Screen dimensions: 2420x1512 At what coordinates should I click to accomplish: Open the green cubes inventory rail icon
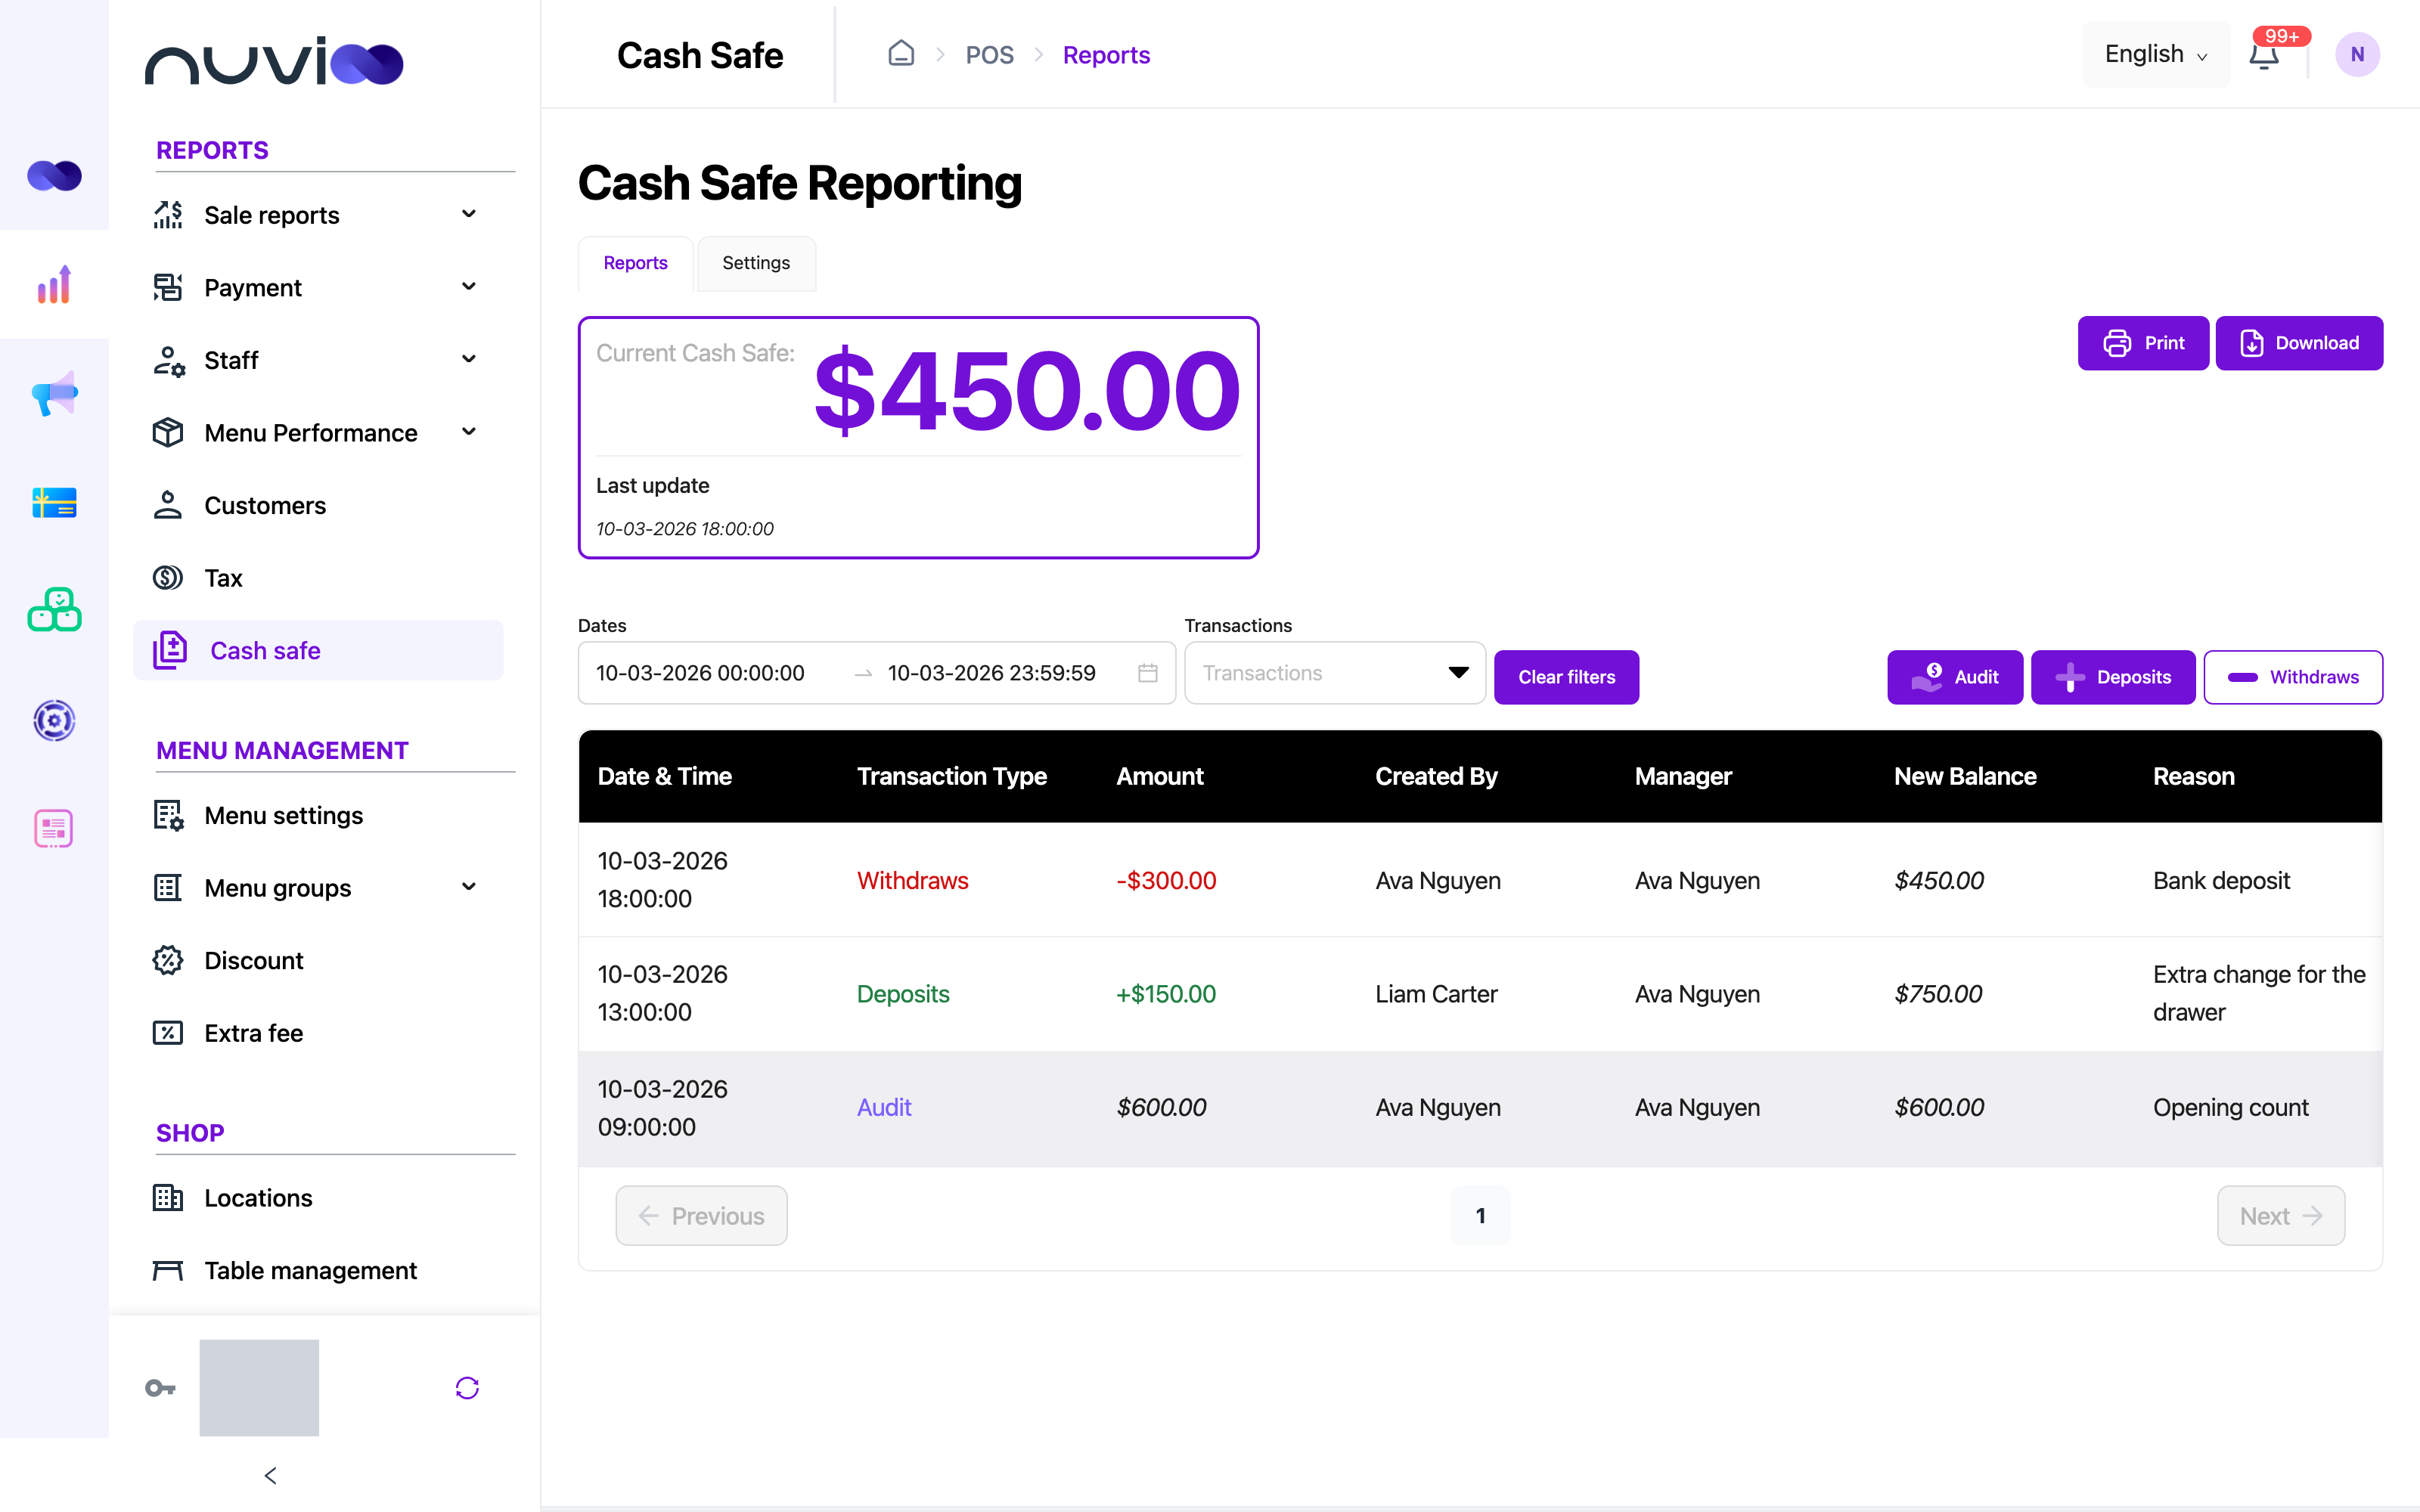tap(54, 610)
